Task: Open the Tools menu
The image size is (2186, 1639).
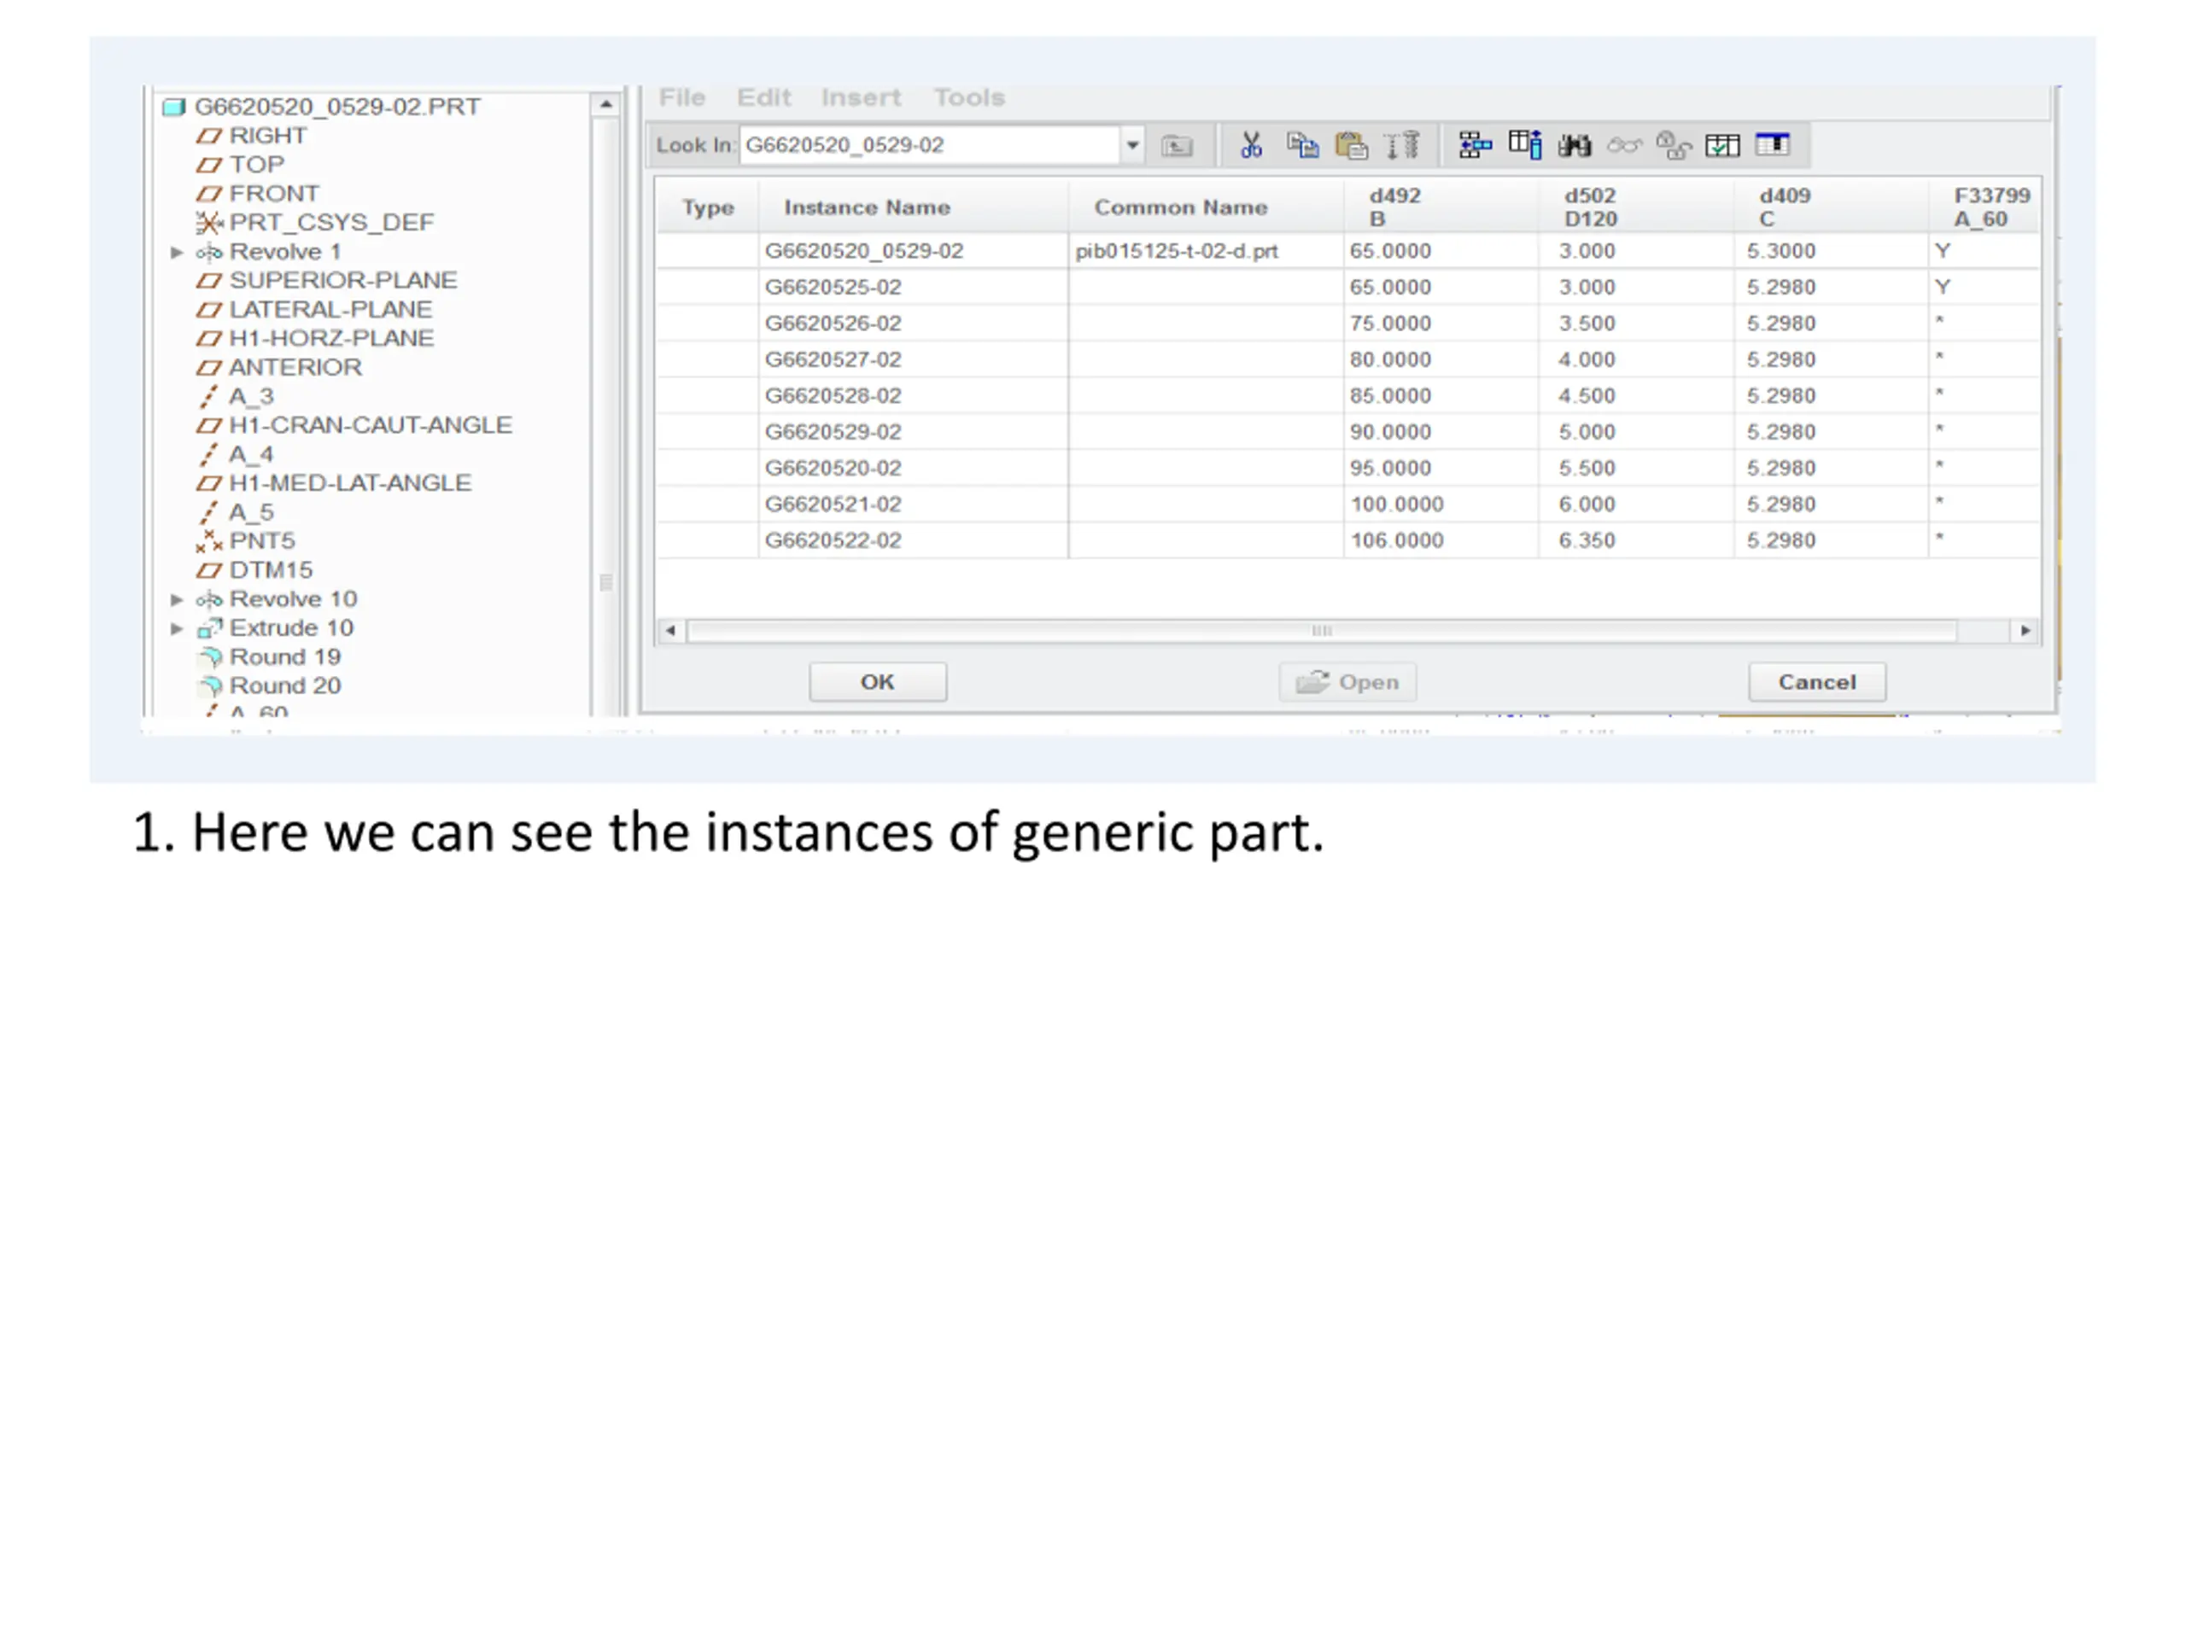Action: pos(969,98)
